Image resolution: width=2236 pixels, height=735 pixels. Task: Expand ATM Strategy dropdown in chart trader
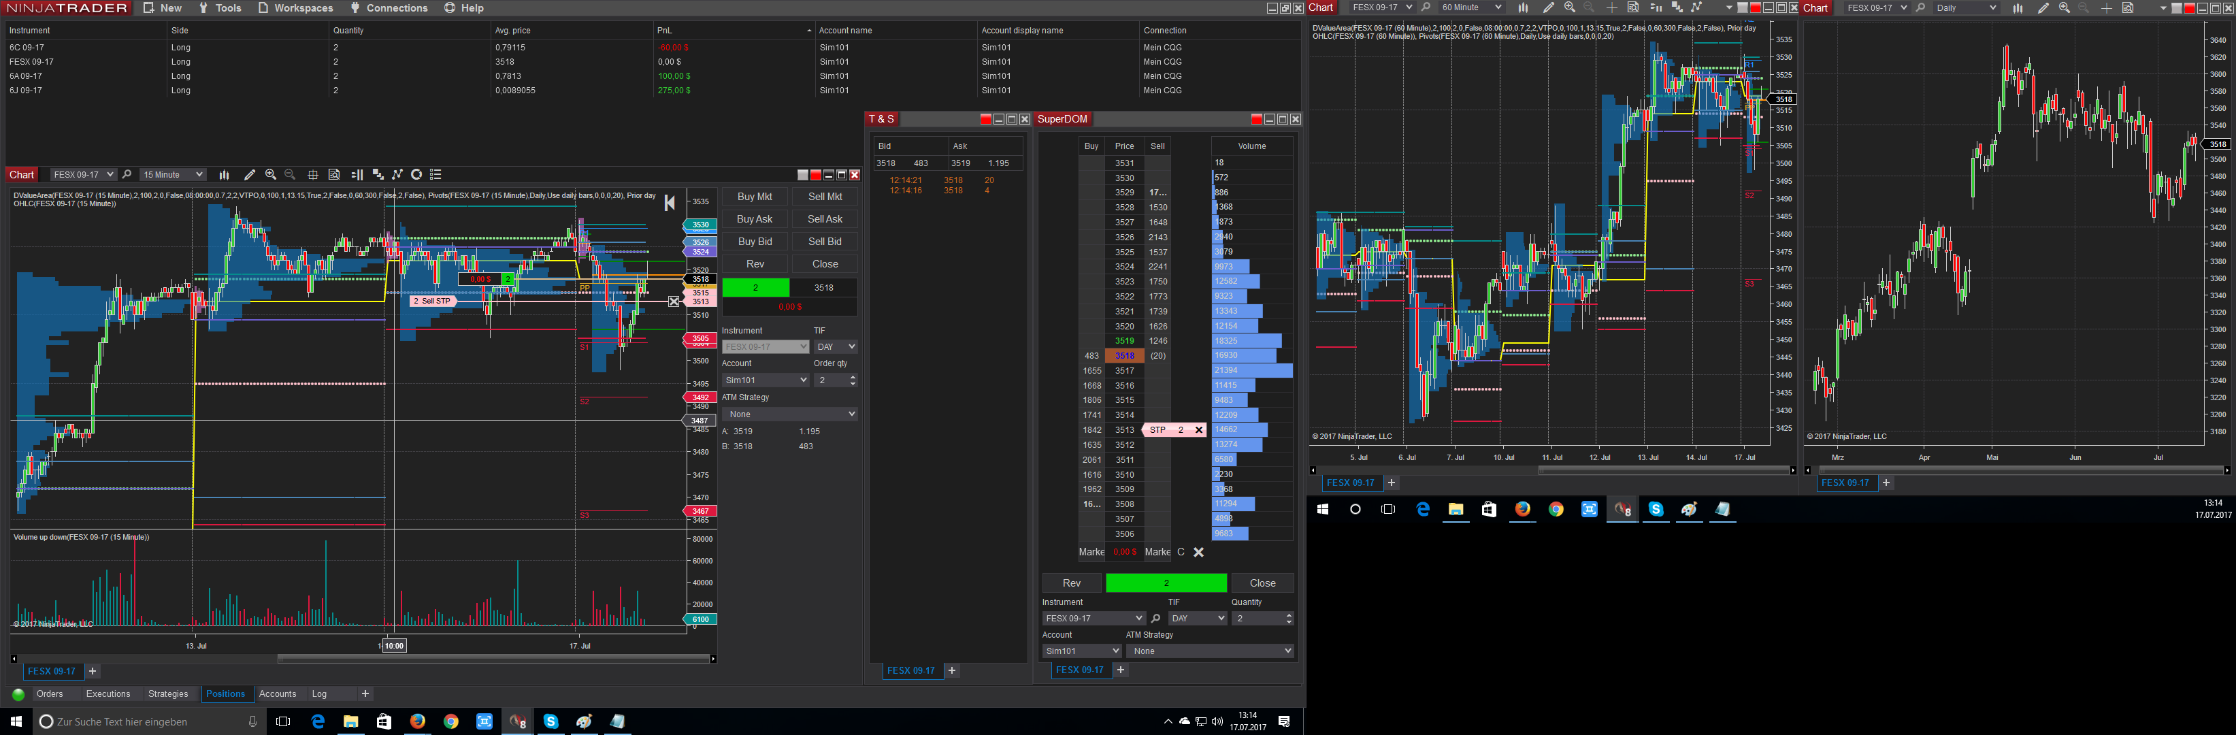790,414
